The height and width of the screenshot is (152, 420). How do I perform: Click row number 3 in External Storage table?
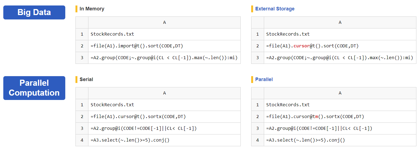(x=258, y=58)
